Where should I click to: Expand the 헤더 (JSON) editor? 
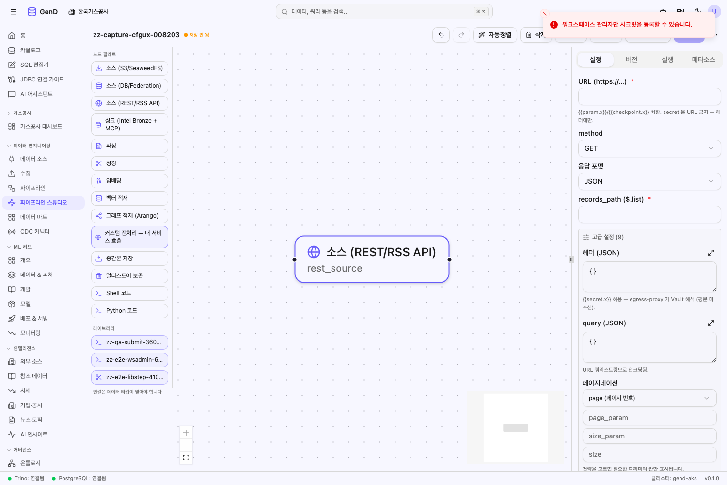711,253
